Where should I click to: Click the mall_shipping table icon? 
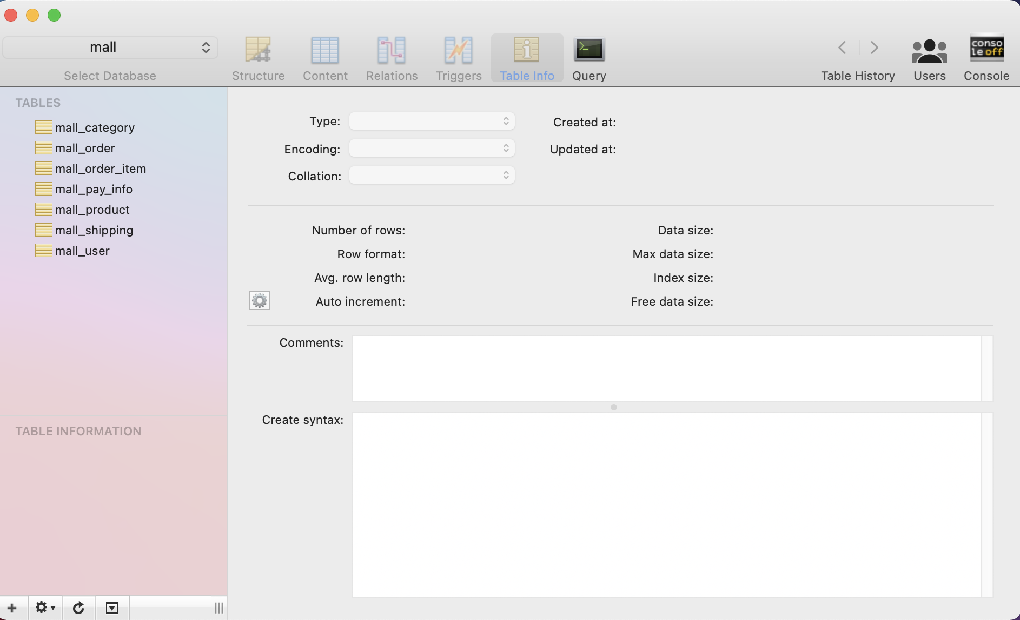(44, 230)
